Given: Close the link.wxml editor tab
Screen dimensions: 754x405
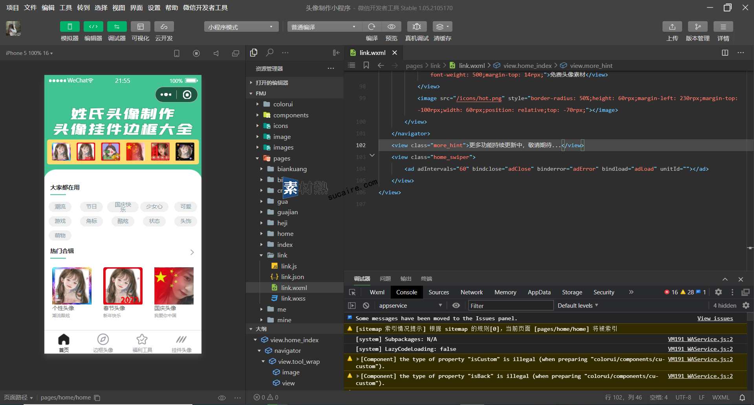Looking at the screenshot, I should click(x=395, y=53).
